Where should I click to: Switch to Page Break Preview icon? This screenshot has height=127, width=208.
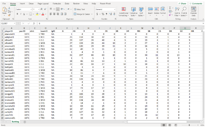176,125
